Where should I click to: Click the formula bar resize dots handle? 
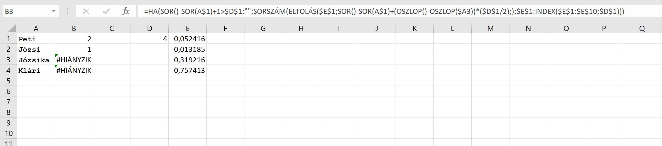[67, 11]
